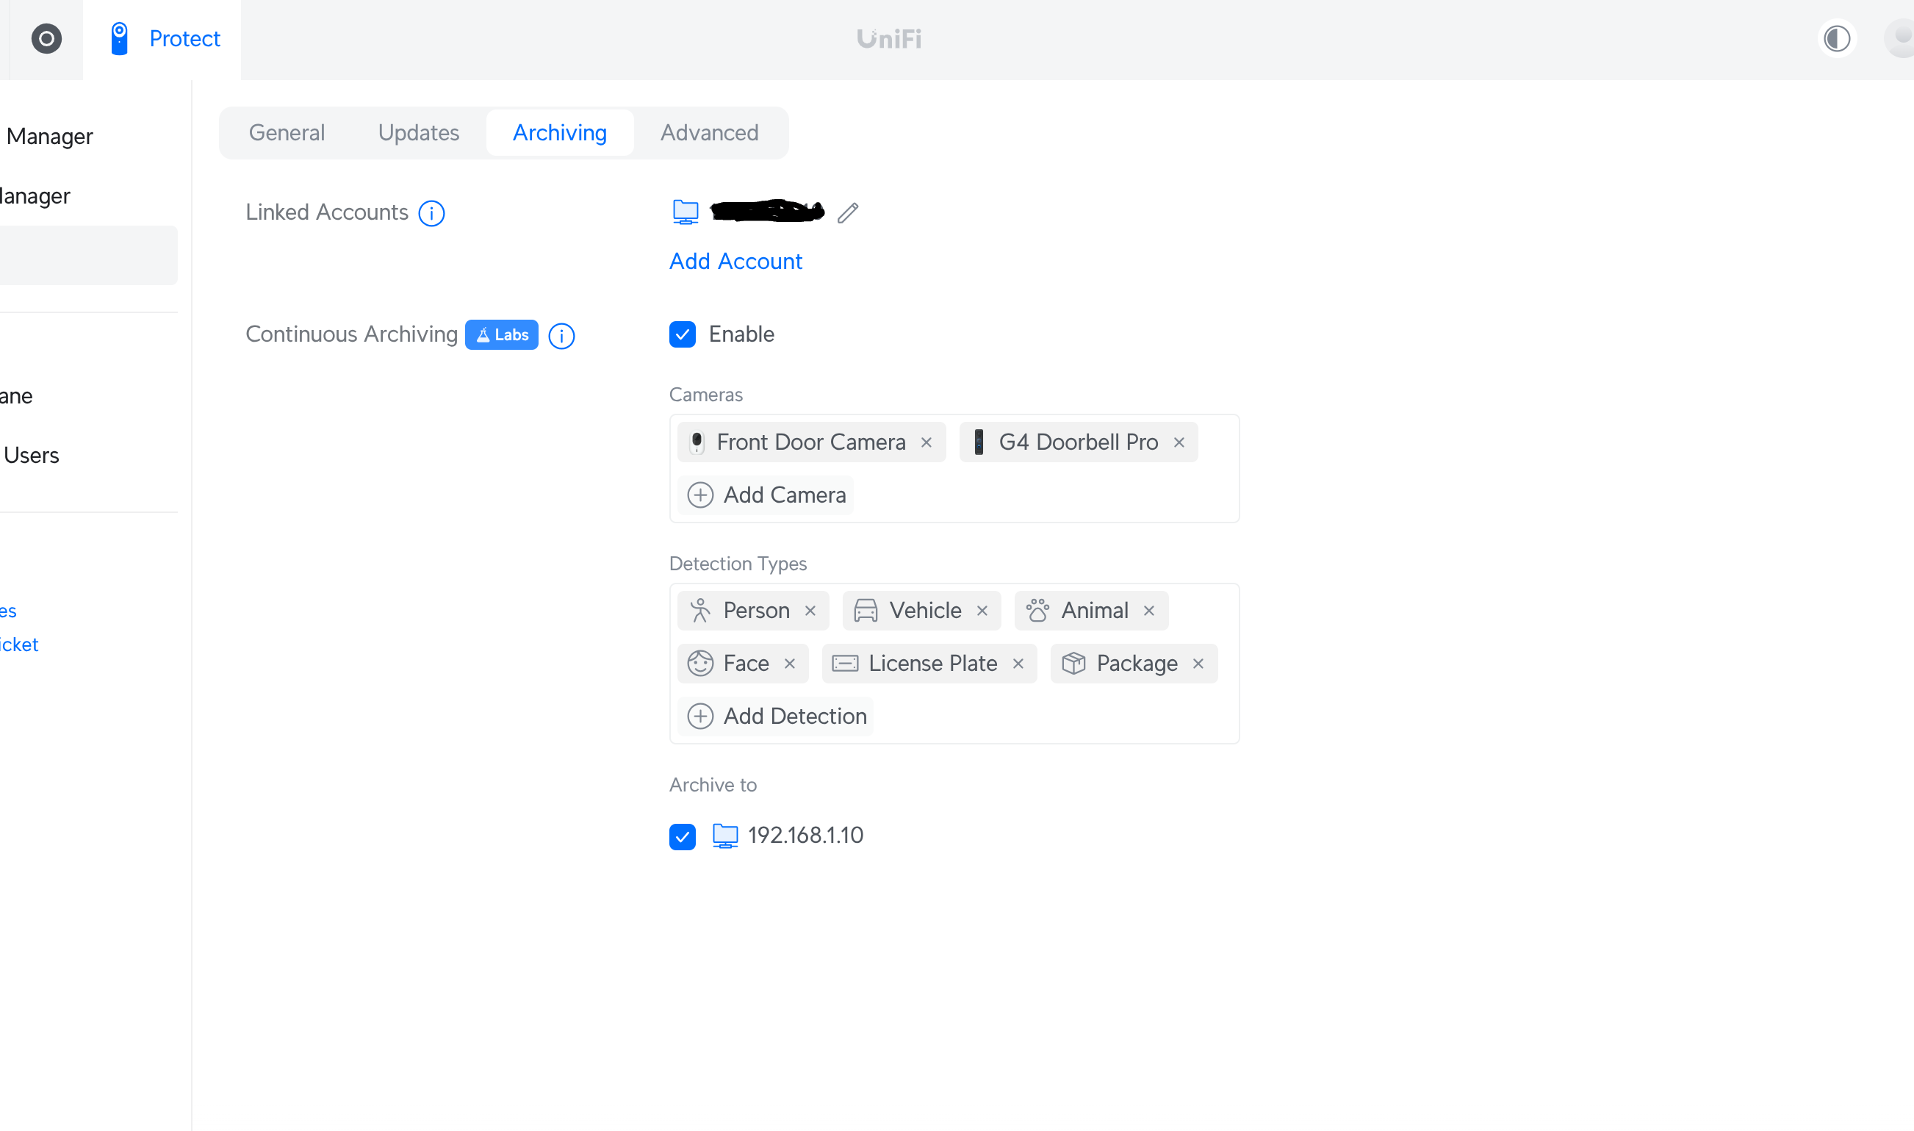This screenshot has width=1914, height=1131.
Task: Switch to the General tab
Action: [287, 132]
